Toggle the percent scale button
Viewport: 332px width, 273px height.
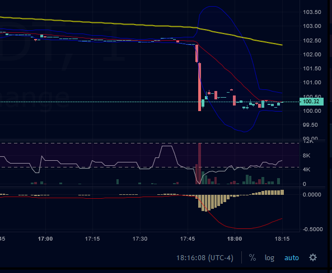pyautogui.click(x=252, y=257)
